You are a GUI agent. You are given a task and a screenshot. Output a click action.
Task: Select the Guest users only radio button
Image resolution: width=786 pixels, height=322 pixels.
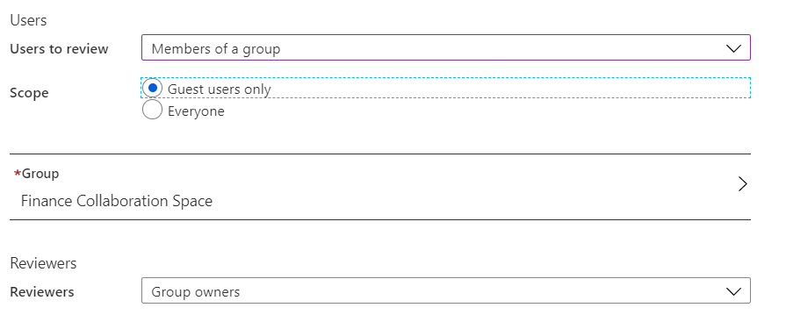(153, 88)
